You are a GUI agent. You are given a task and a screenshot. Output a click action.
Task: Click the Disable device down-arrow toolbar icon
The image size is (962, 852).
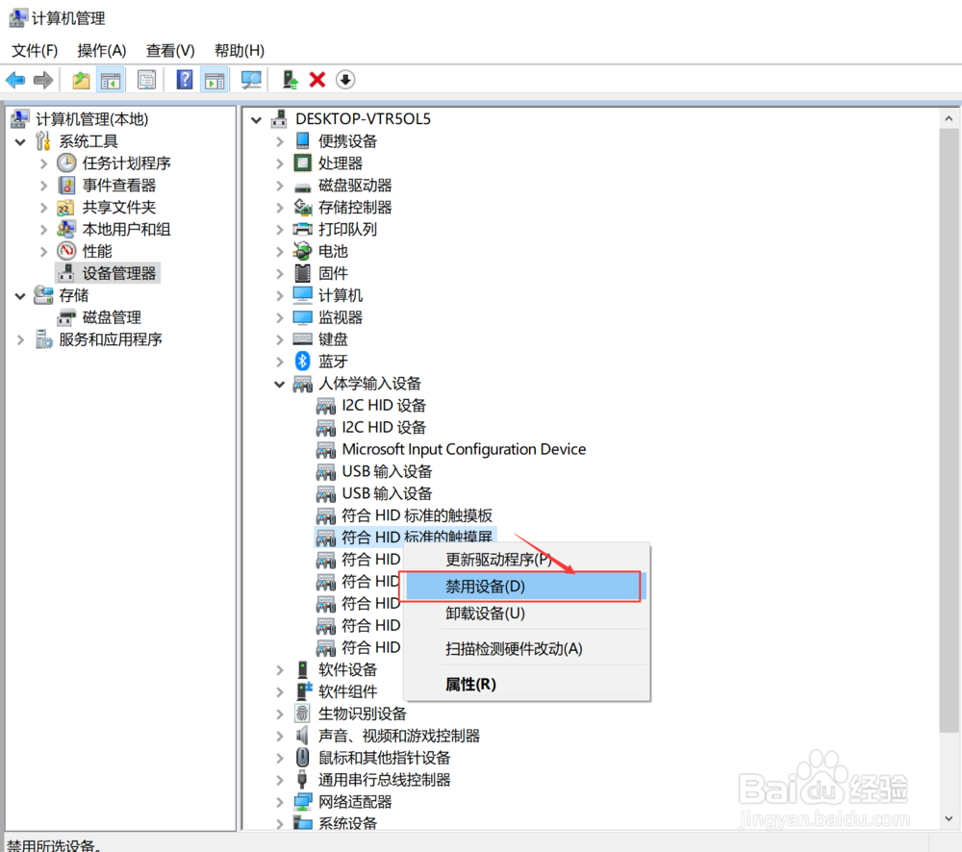[x=344, y=79]
